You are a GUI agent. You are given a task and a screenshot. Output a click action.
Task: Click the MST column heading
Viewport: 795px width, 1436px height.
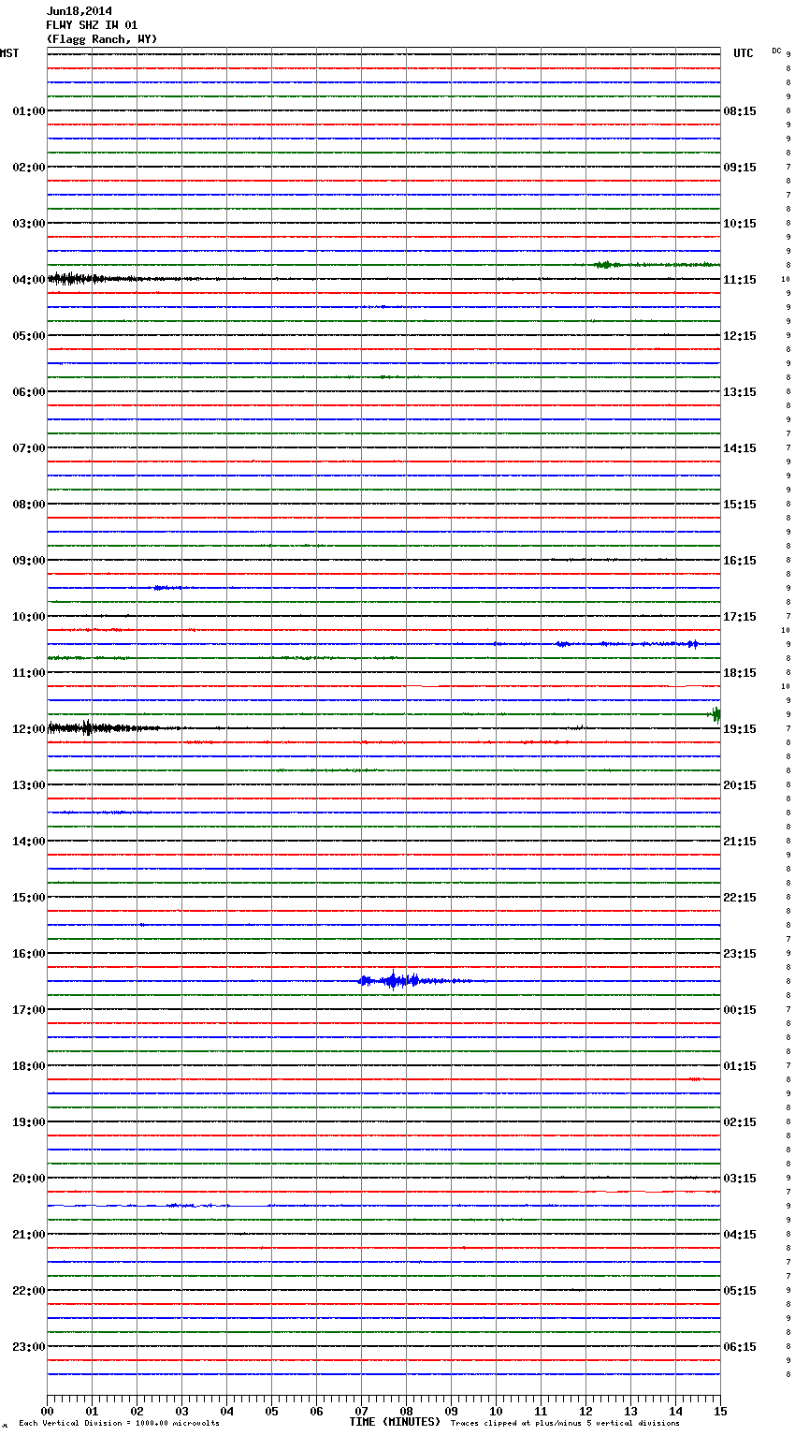click(9, 53)
